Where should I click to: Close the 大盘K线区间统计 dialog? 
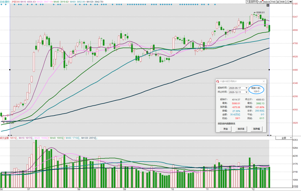click(x=264, y=81)
